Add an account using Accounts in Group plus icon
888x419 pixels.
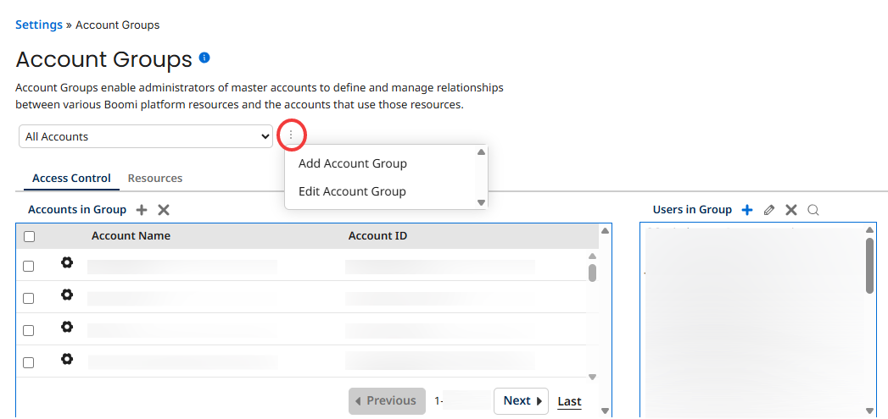click(x=142, y=210)
